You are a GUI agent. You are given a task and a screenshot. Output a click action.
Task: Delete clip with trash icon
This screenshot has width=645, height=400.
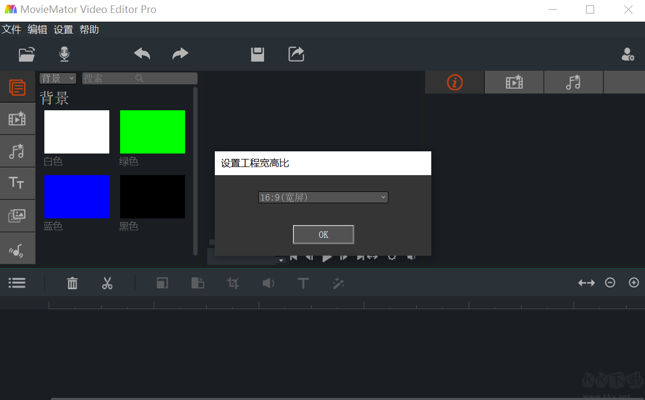click(x=72, y=283)
